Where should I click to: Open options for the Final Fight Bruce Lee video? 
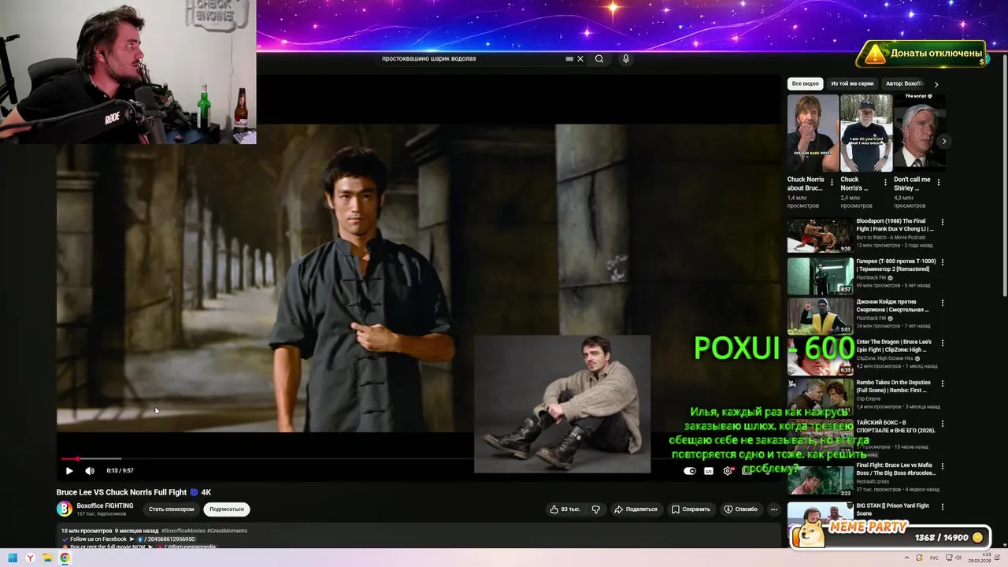pyautogui.click(x=942, y=466)
